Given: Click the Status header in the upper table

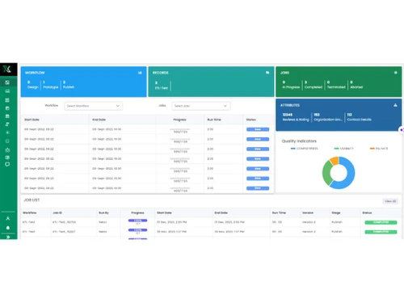Looking at the screenshot, I should click(251, 120).
